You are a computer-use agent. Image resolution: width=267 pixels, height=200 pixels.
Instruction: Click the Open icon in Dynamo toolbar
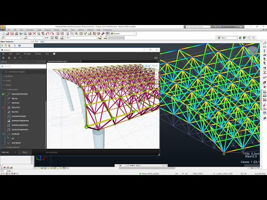click(x=9, y=58)
